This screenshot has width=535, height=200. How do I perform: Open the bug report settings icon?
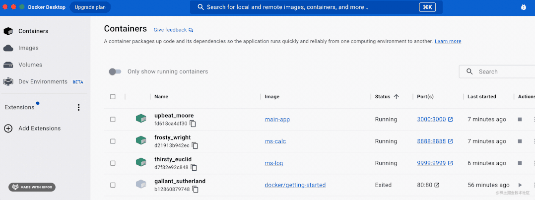(524, 7)
